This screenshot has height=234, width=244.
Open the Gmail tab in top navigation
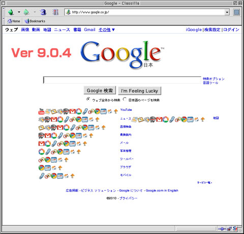point(89,30)
